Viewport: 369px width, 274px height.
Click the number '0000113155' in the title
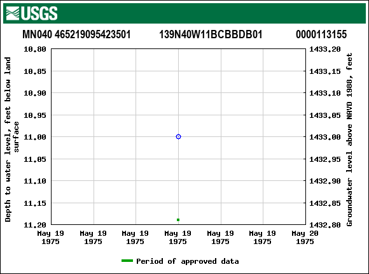321,34
